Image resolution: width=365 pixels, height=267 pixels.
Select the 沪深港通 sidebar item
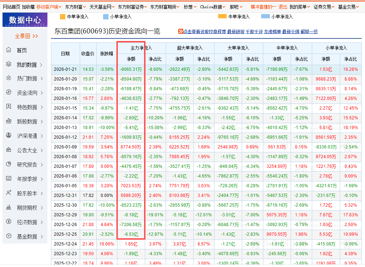pos(27,136)
